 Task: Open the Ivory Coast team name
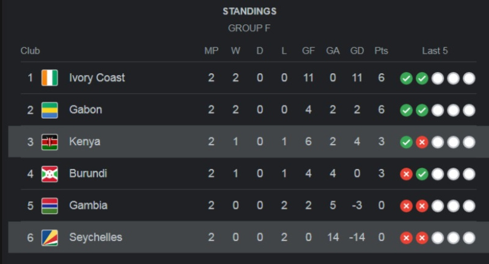(97, 78)
